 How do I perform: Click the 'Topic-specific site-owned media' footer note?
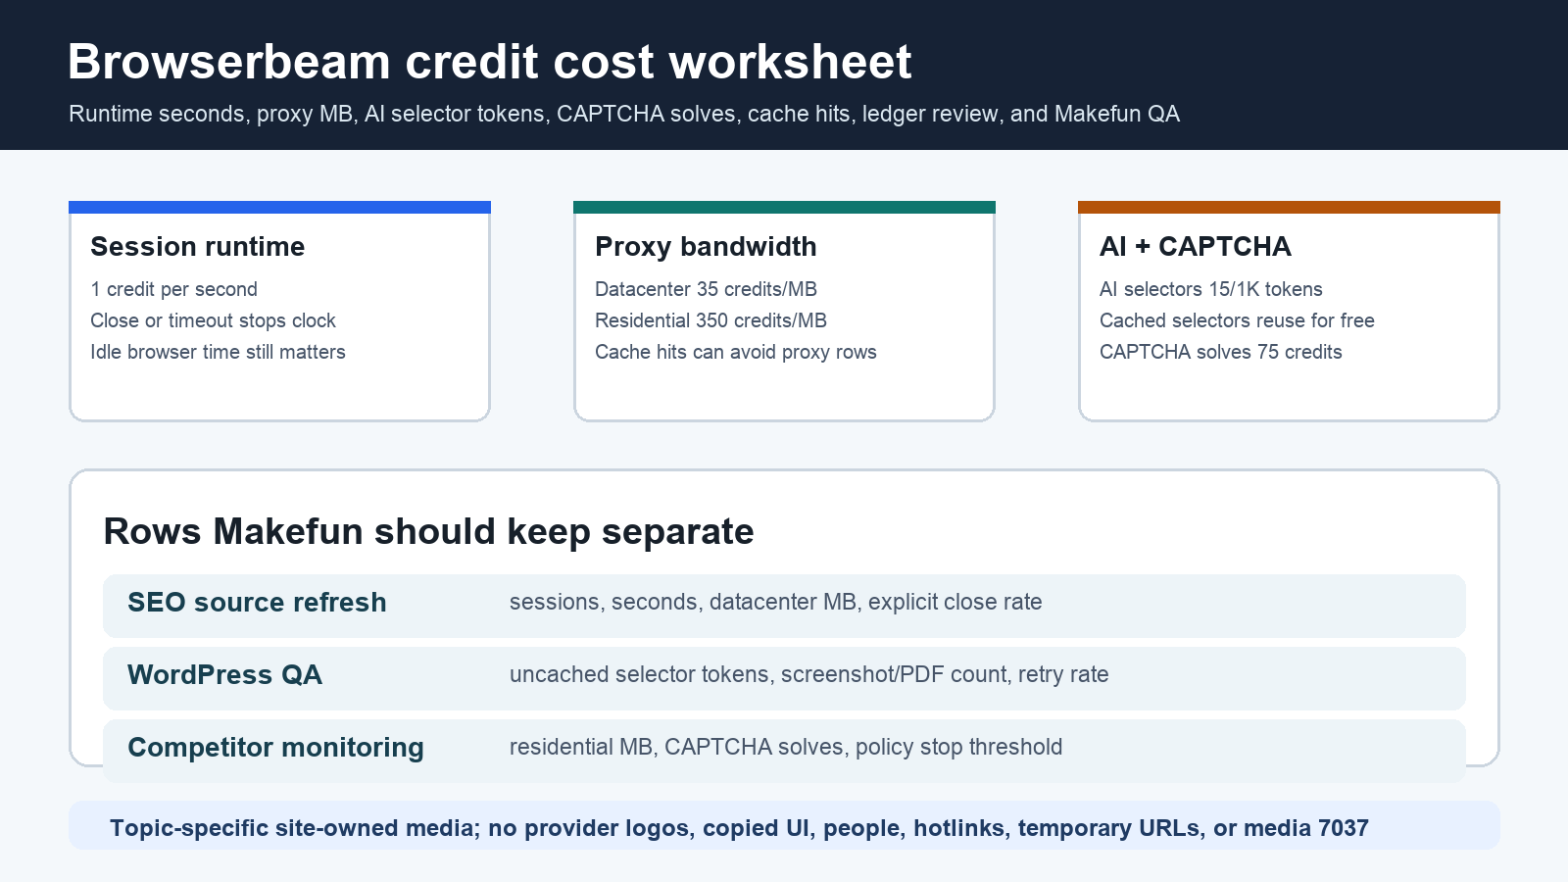739,828
